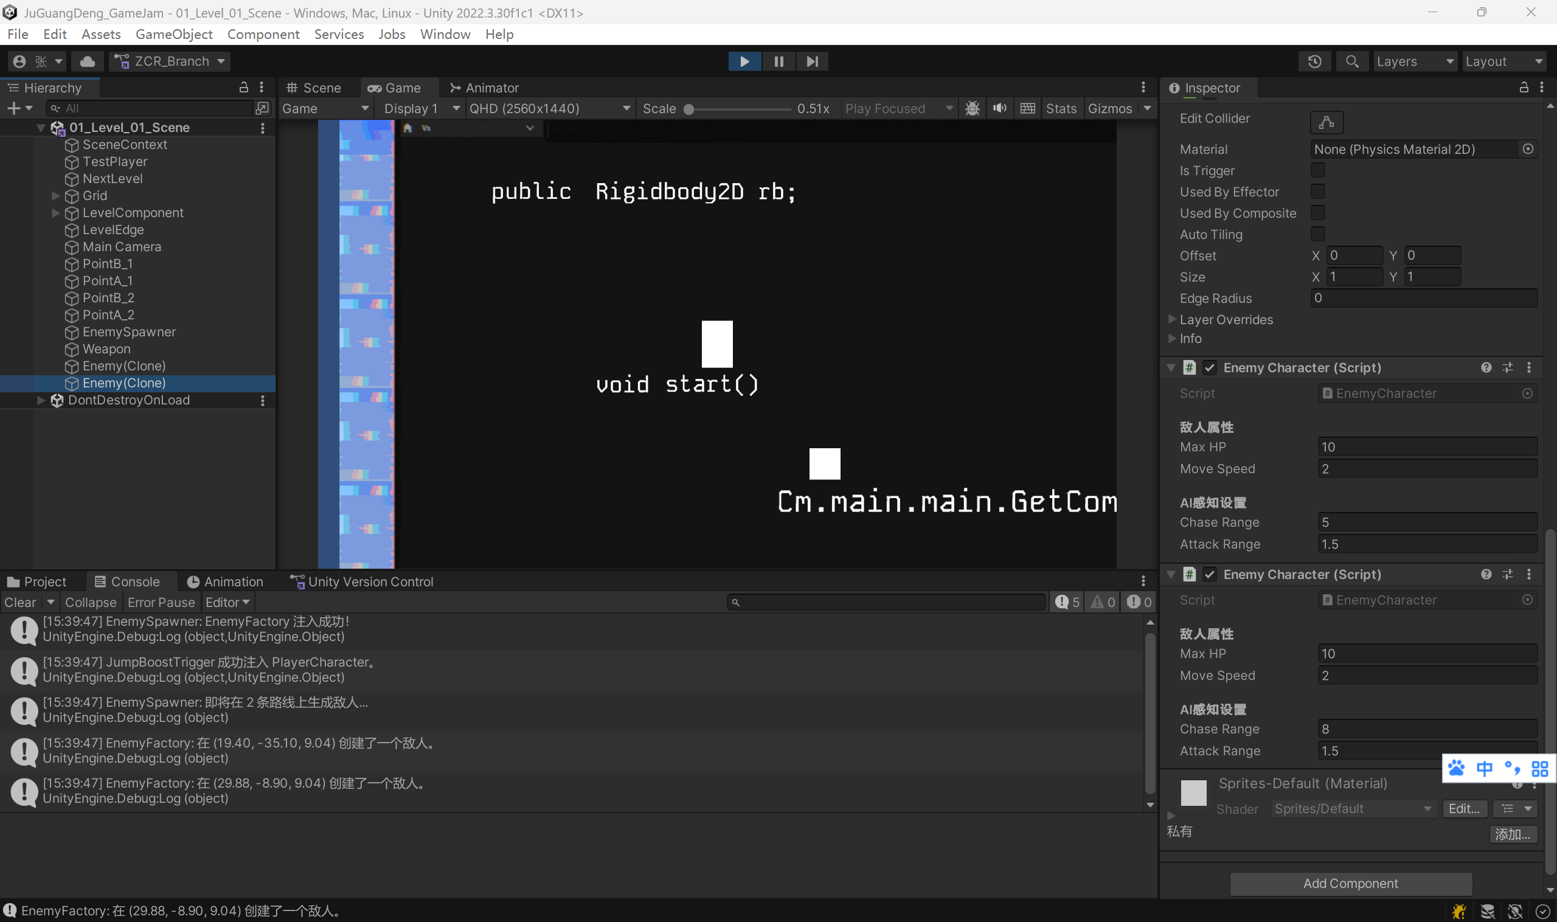Expand the Grid object in Hierarchy

coord(55,196)
